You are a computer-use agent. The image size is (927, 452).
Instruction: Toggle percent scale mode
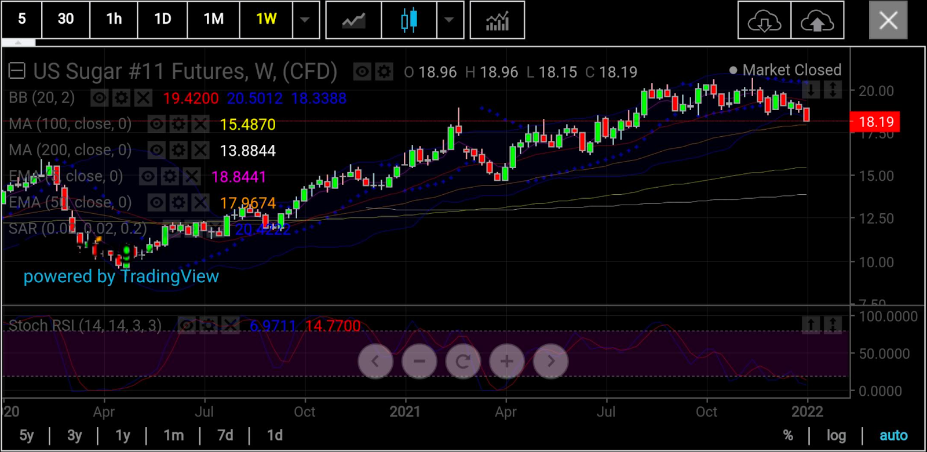pyautogui.click(x=788, y=435)
